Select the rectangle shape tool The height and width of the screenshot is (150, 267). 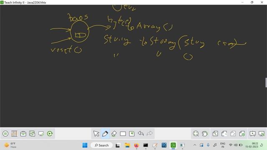click(123, 134)
